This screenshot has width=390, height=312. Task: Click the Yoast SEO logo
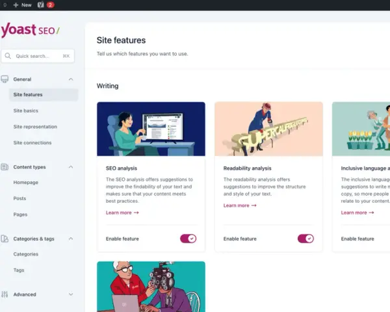coord(30,31)
